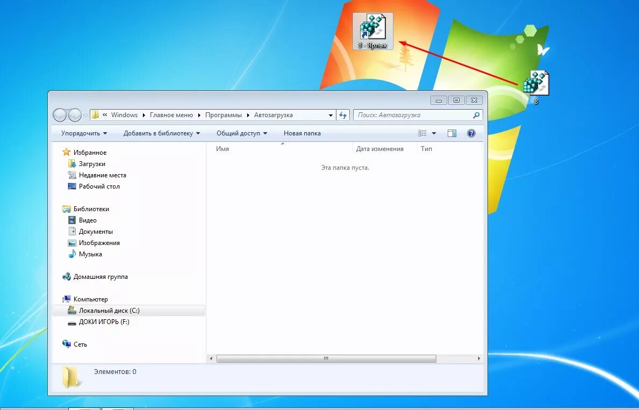The image size is (639, 410).
Task: Select 'Избранное' in navigation pane
Action: click(90, 153)
